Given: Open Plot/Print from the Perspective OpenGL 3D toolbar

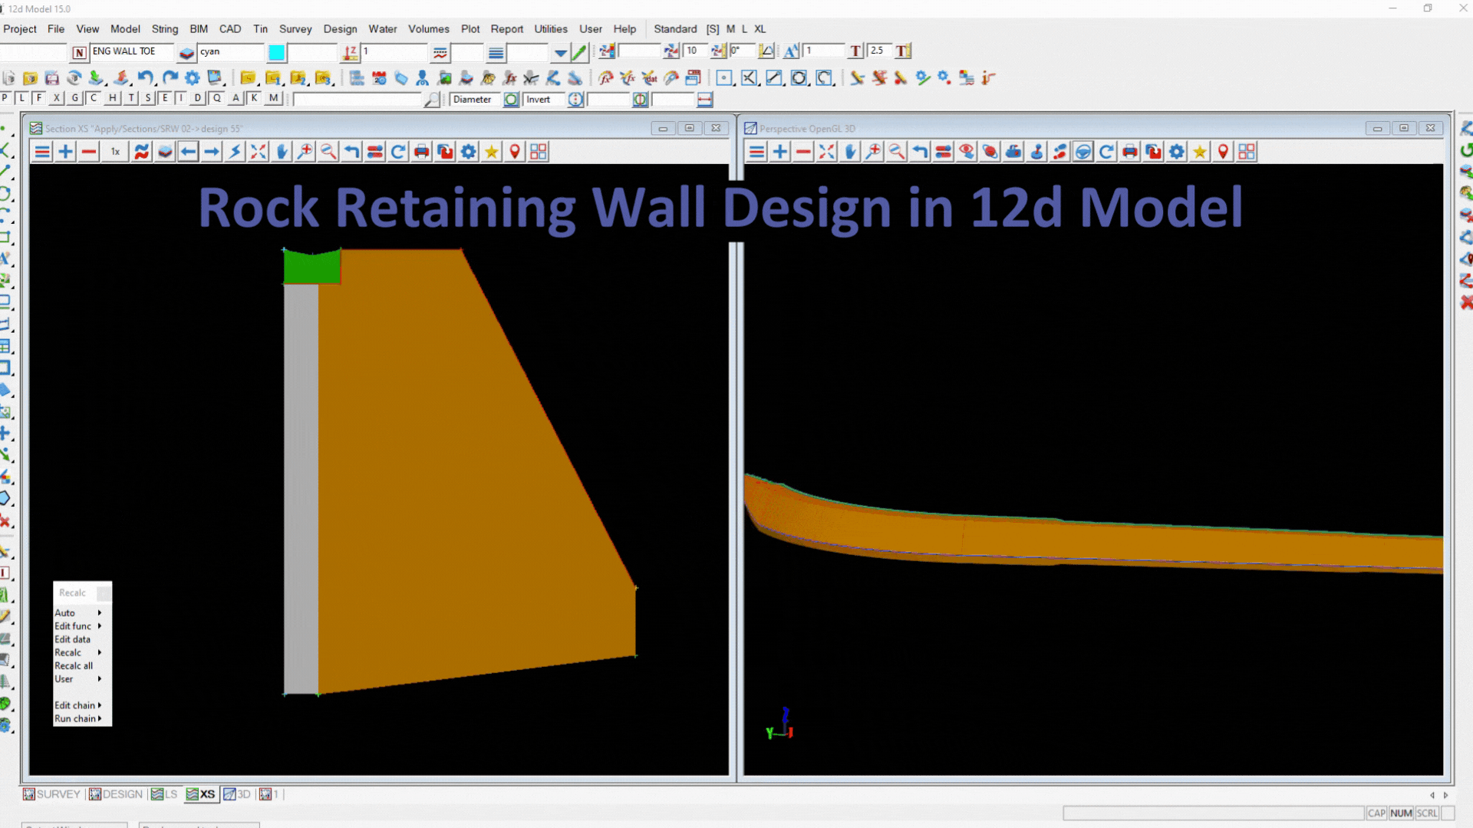Looking at the screenshot, I should 1129,151.
